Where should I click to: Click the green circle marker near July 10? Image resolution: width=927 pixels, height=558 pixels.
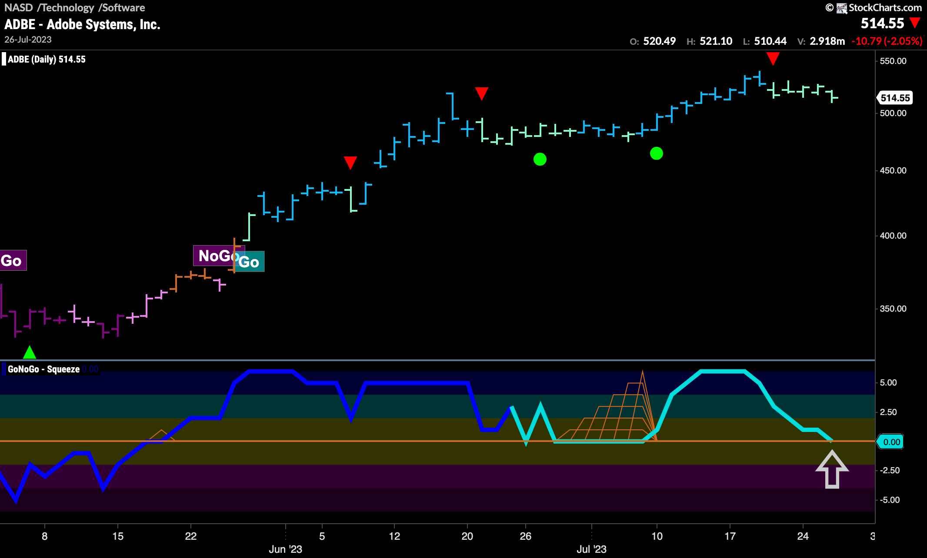pyautogui.click(x=656, y=153)
